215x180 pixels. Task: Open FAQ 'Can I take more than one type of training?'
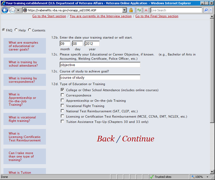coord(25,156)
